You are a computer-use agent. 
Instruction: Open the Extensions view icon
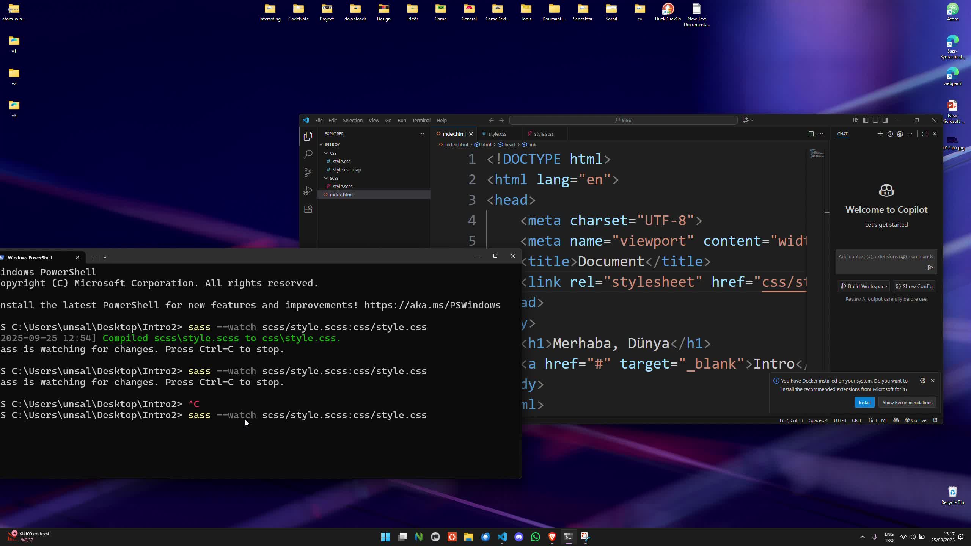coord(308,209)
